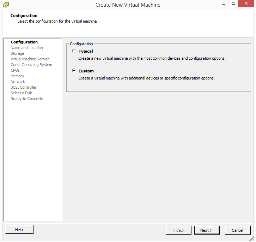Click the Cancel button

[238, 230]
